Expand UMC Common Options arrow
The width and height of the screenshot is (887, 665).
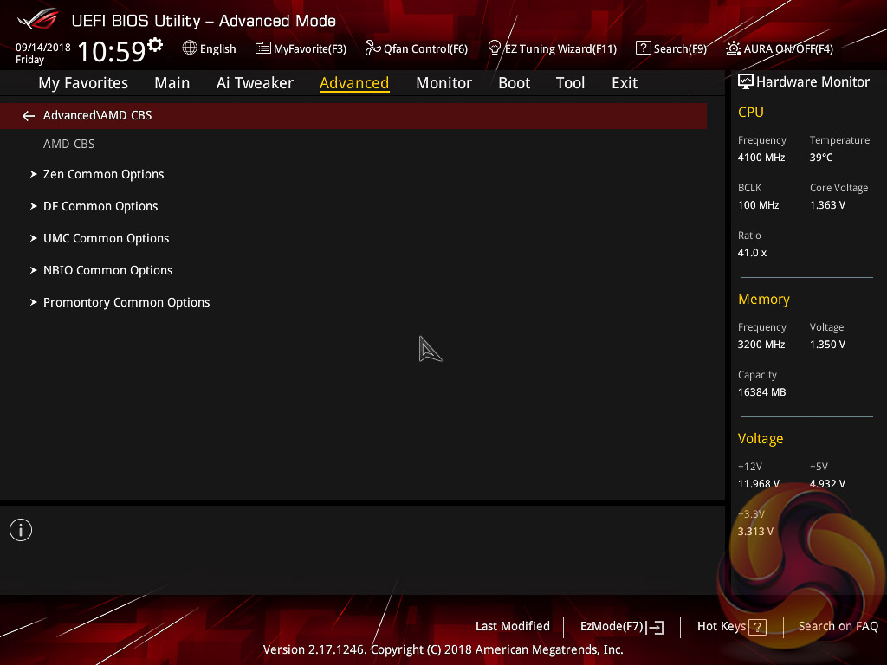click(x=34, y=239)
